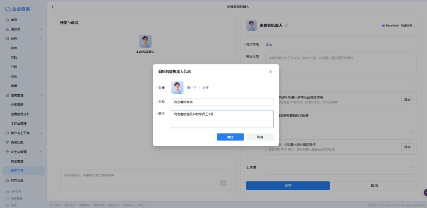Click the Customers chat bubble icon
Image resolution: width=427 pixels, height=208 pixels.
[x=7, y=133]
